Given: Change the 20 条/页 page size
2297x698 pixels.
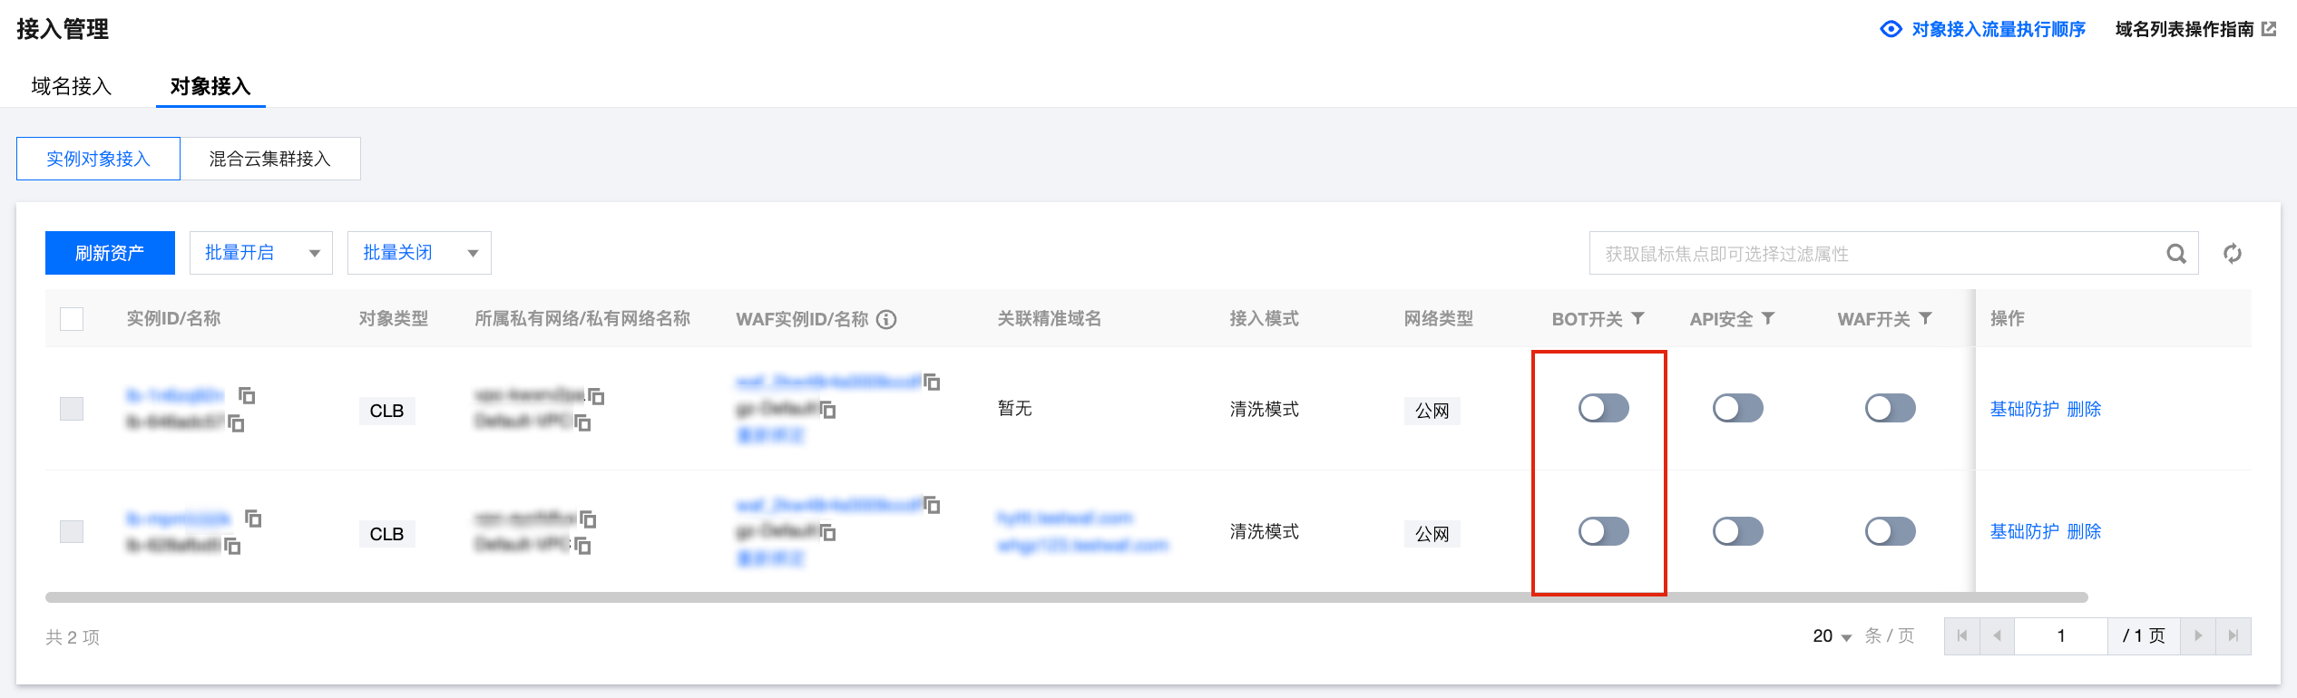Looking at the screenshot, I should click(1832, 636).
